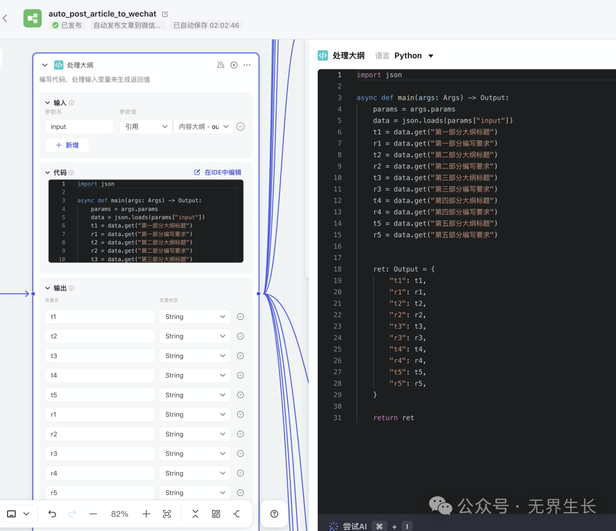
Task: Open type dropdown for output r2
Action: coord(195,434)
